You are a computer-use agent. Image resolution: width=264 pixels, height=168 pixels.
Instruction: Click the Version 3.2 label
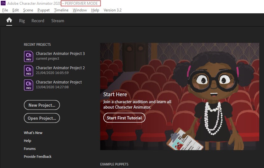pos(113,10)
